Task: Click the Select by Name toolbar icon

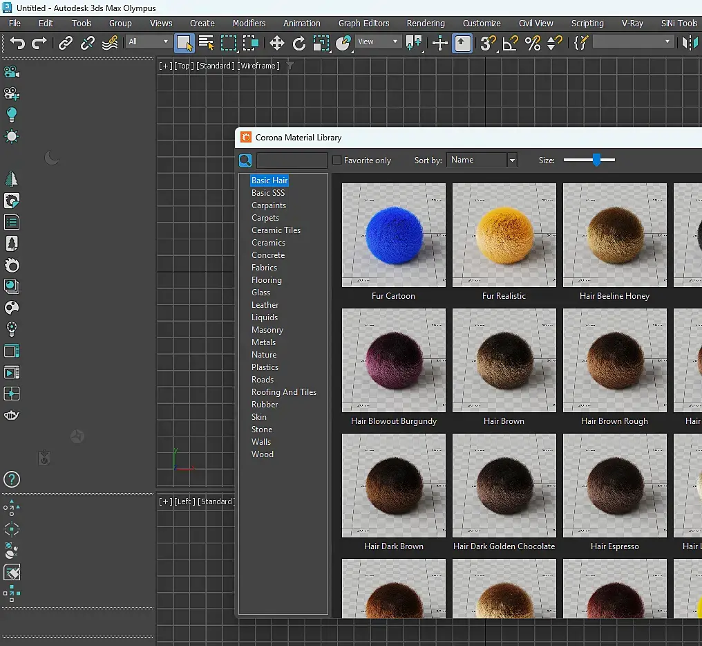Action: (206, 43)
